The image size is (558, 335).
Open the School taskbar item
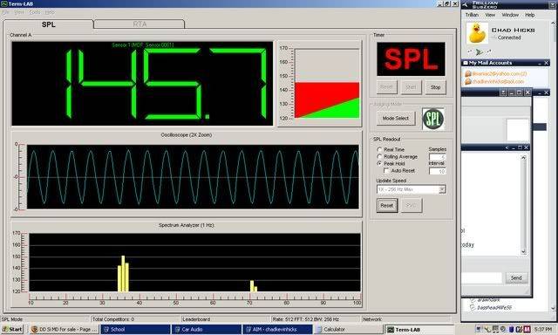coord(135,329)
